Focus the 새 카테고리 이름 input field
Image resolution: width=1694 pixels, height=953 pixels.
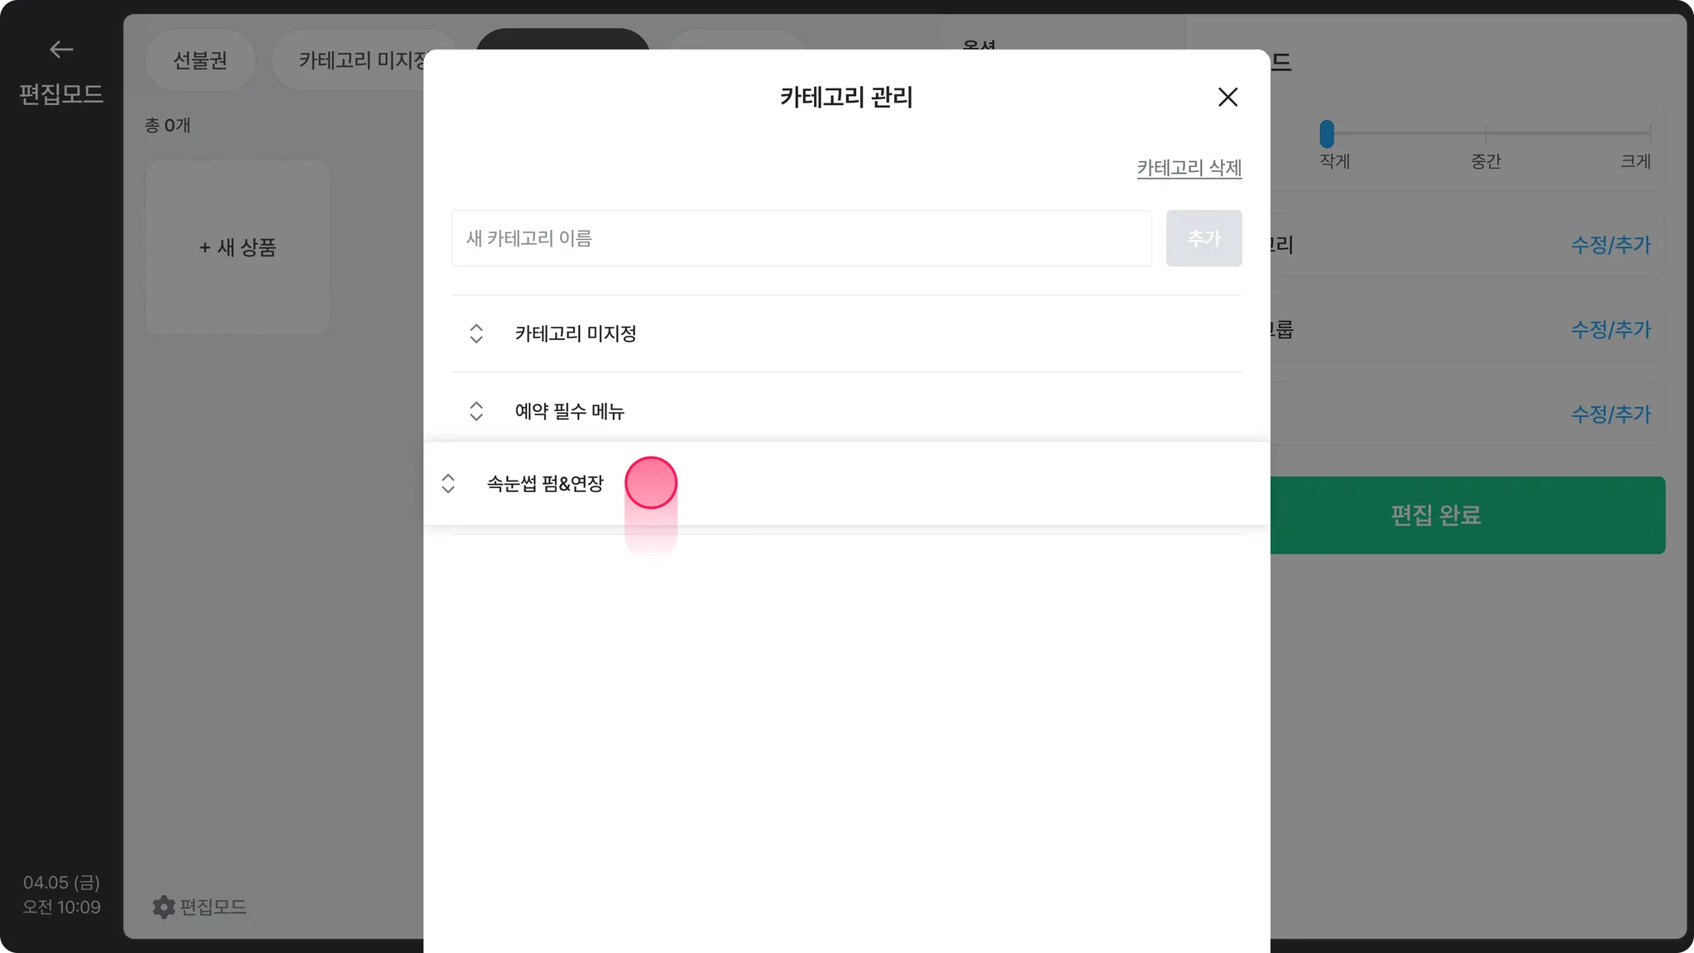(802, 238)
